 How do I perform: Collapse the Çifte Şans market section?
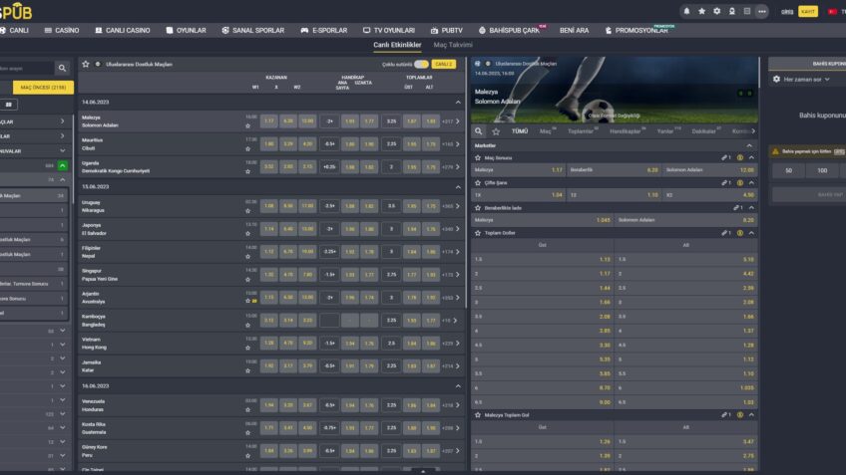click(x=751, y=182)
